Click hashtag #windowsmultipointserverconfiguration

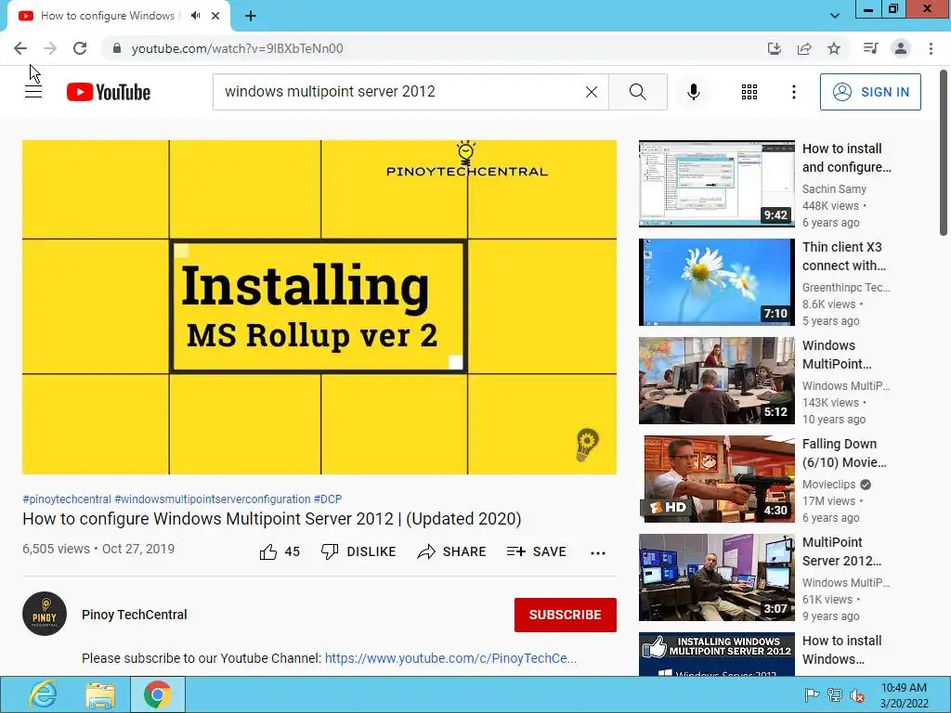(x=213, y=499)
